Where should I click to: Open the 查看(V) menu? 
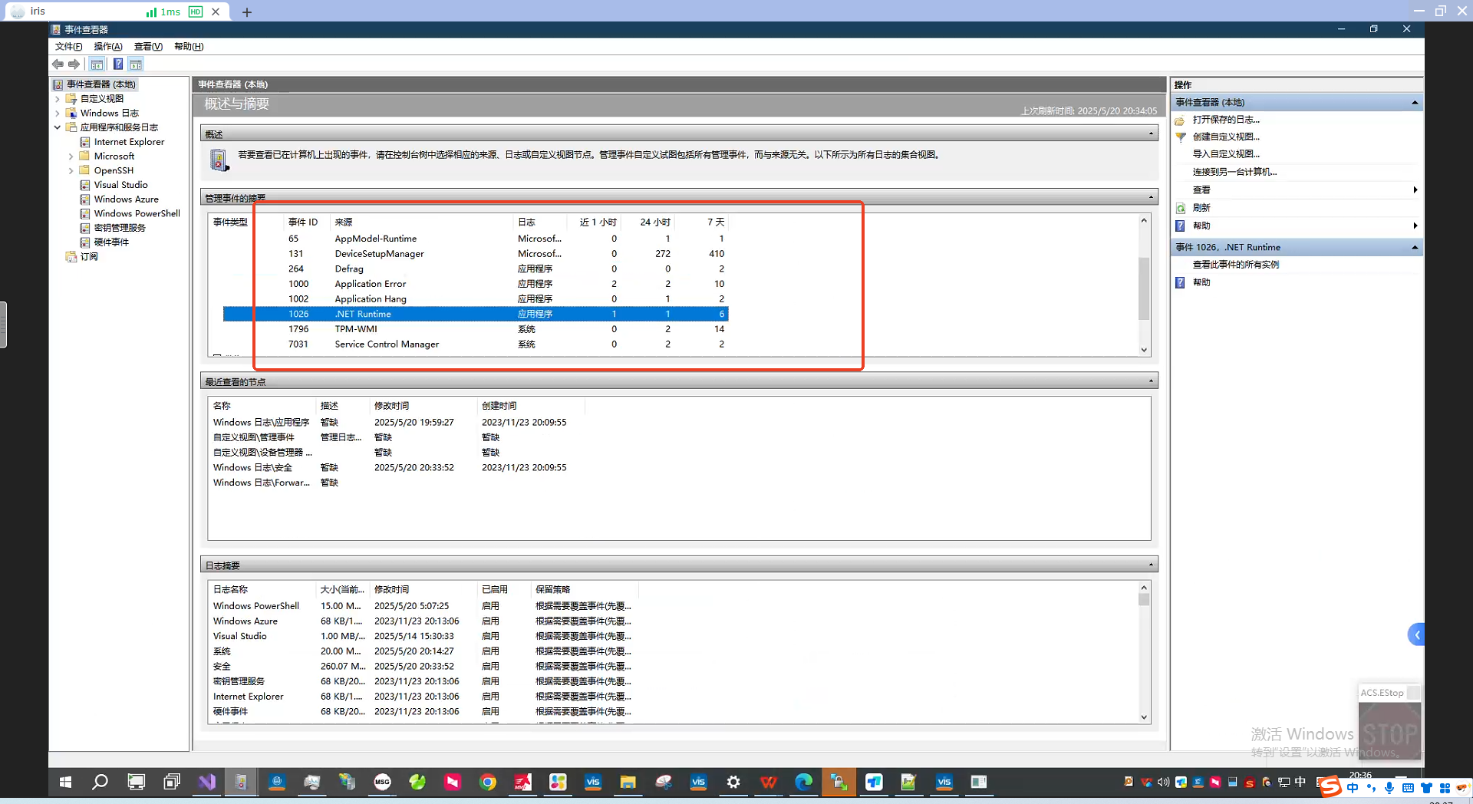point(148,47)
